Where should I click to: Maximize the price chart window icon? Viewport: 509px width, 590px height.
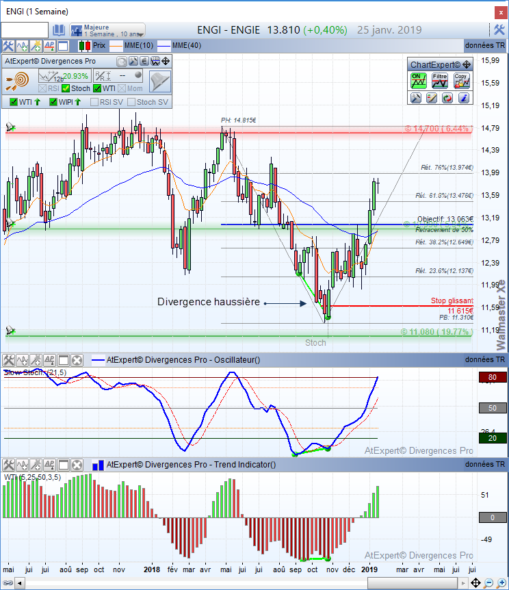(x=63, y=46)
